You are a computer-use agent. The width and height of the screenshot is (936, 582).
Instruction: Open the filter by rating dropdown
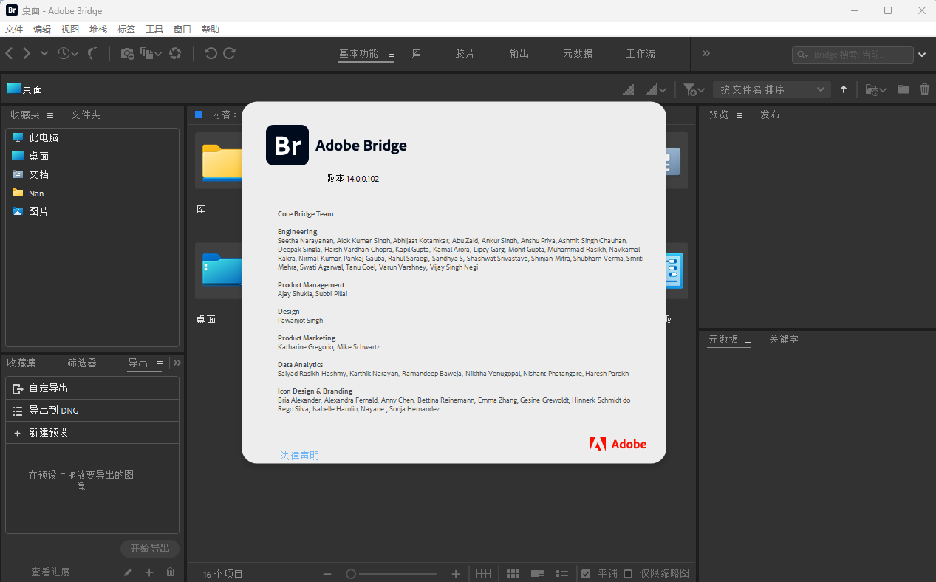click(x=694, y=89)
